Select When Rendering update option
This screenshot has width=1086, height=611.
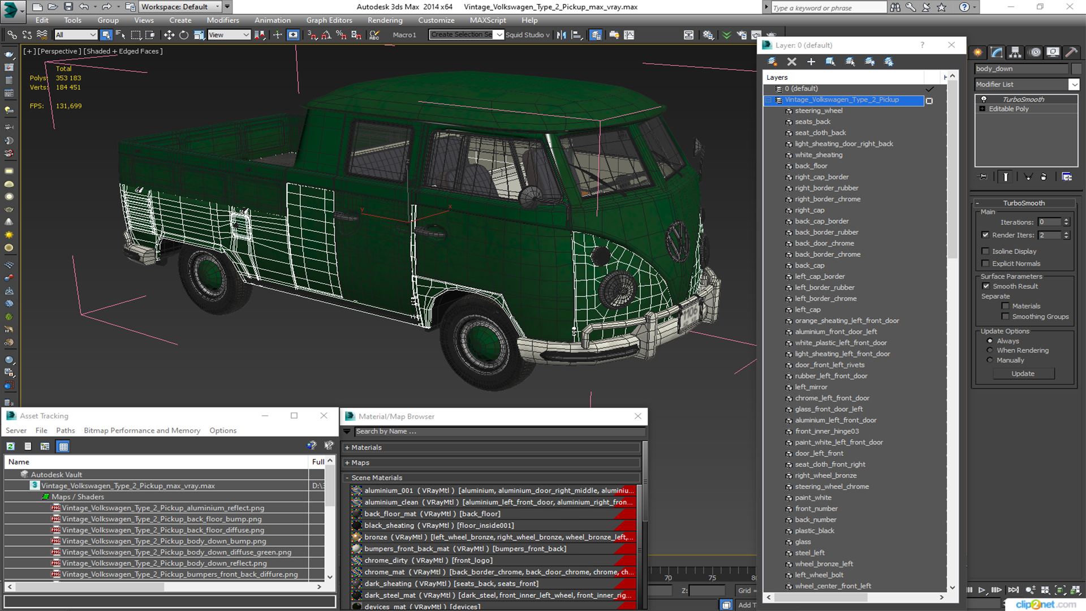coord(990,351)
